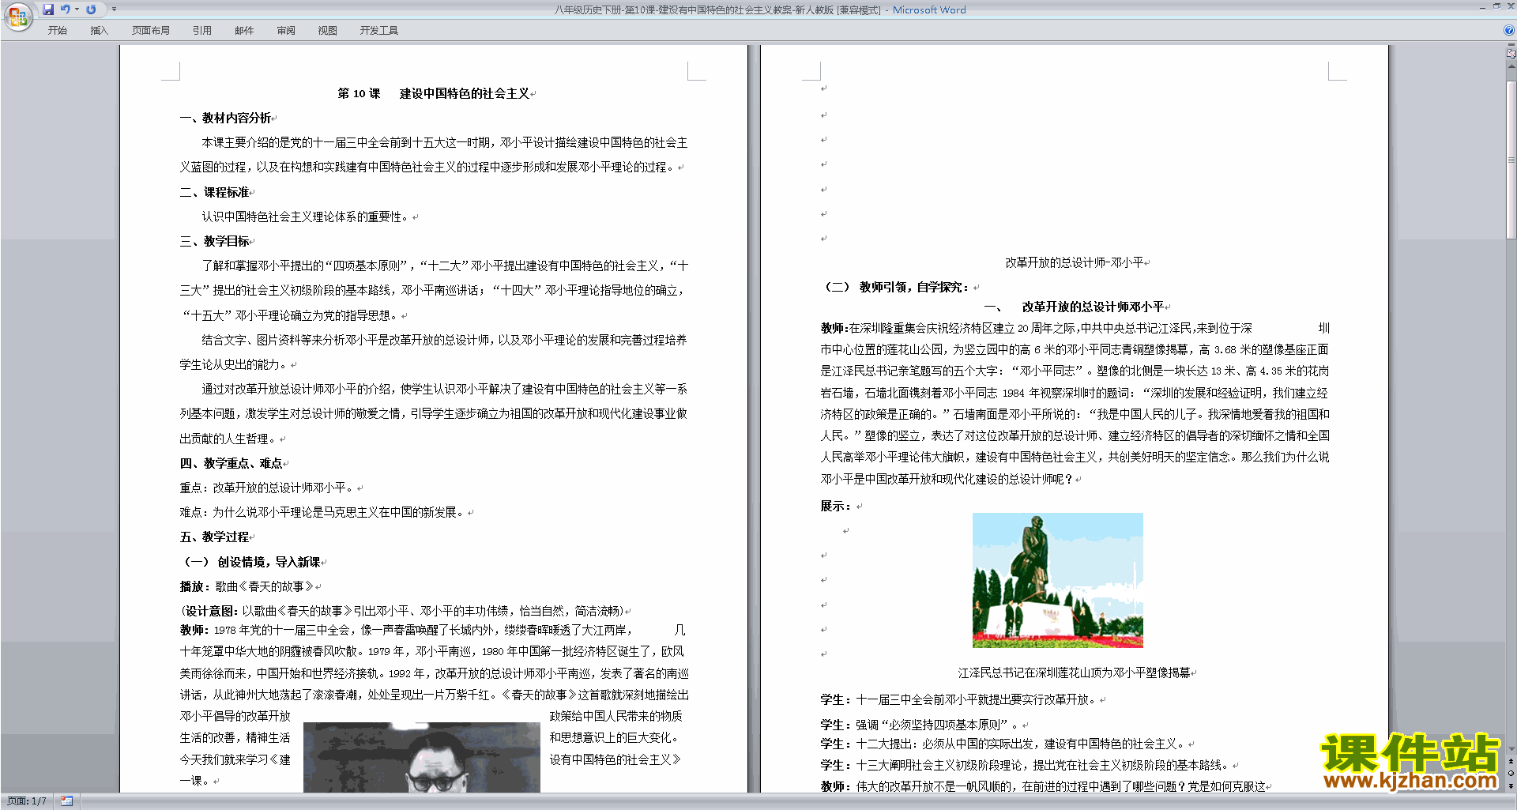Open the 开始 ribbon tab
This screenshot has width=1517, height=810.
coord(58,31)
